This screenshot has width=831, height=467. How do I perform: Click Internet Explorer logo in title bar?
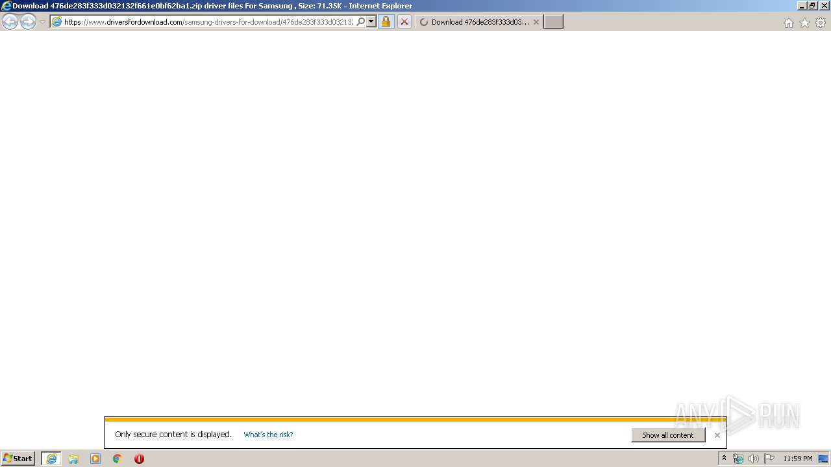pos(6,6)
